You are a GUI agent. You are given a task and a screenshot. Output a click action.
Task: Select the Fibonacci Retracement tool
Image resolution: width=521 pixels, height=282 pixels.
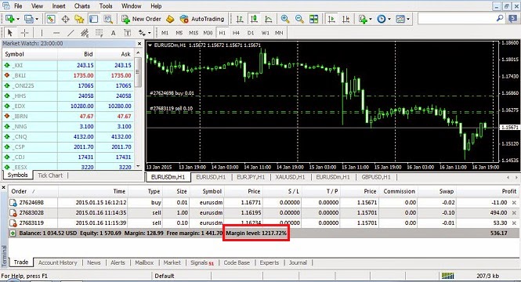(x=99, y=33)
